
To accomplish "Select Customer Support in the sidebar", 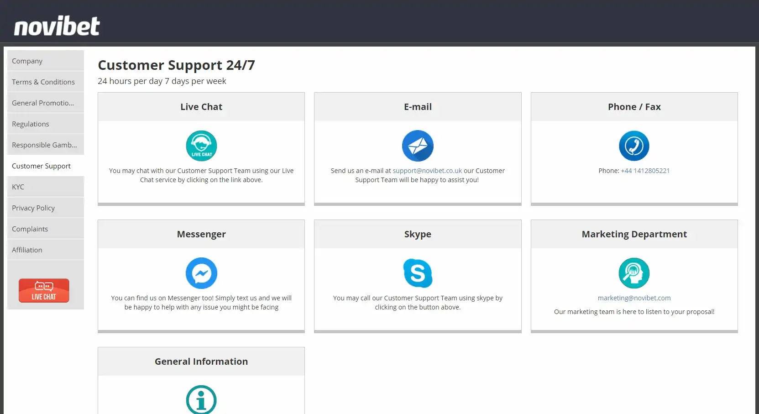I will pyautogui.click(x=46, y=166).
